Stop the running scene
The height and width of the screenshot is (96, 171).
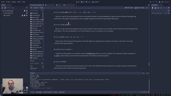coord(156,2)
